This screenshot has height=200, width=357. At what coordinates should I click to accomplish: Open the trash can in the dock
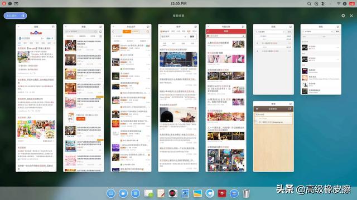coord(246,193)
